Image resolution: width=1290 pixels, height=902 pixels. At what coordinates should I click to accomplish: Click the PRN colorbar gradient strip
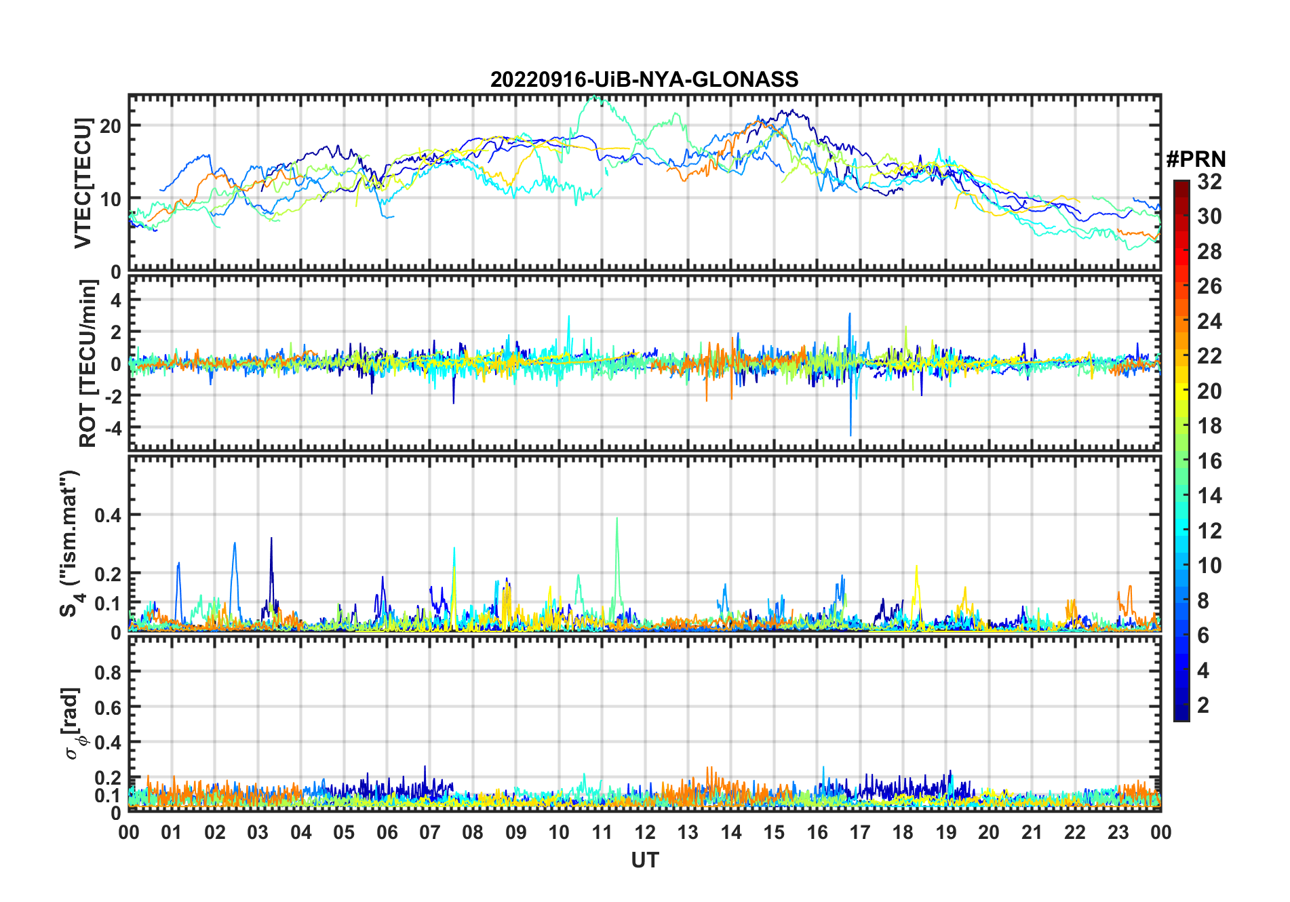1181,450
